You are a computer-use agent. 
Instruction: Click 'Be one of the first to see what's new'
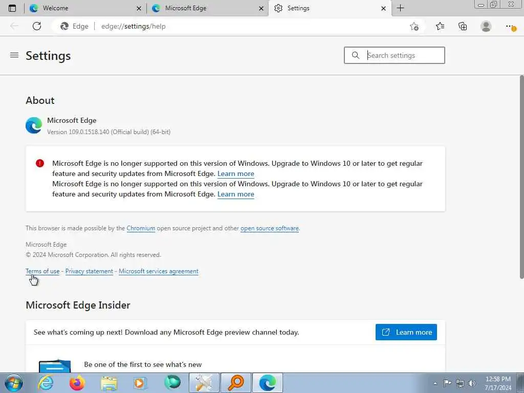tap(143, 364)
